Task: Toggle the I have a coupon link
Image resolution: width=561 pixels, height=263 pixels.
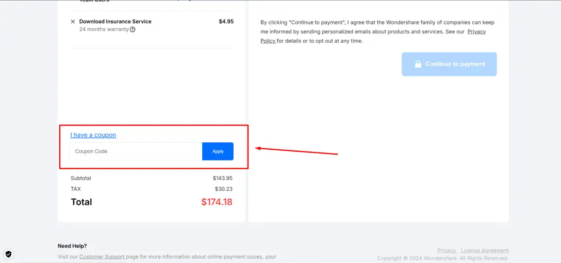Action: coord(93,135)
